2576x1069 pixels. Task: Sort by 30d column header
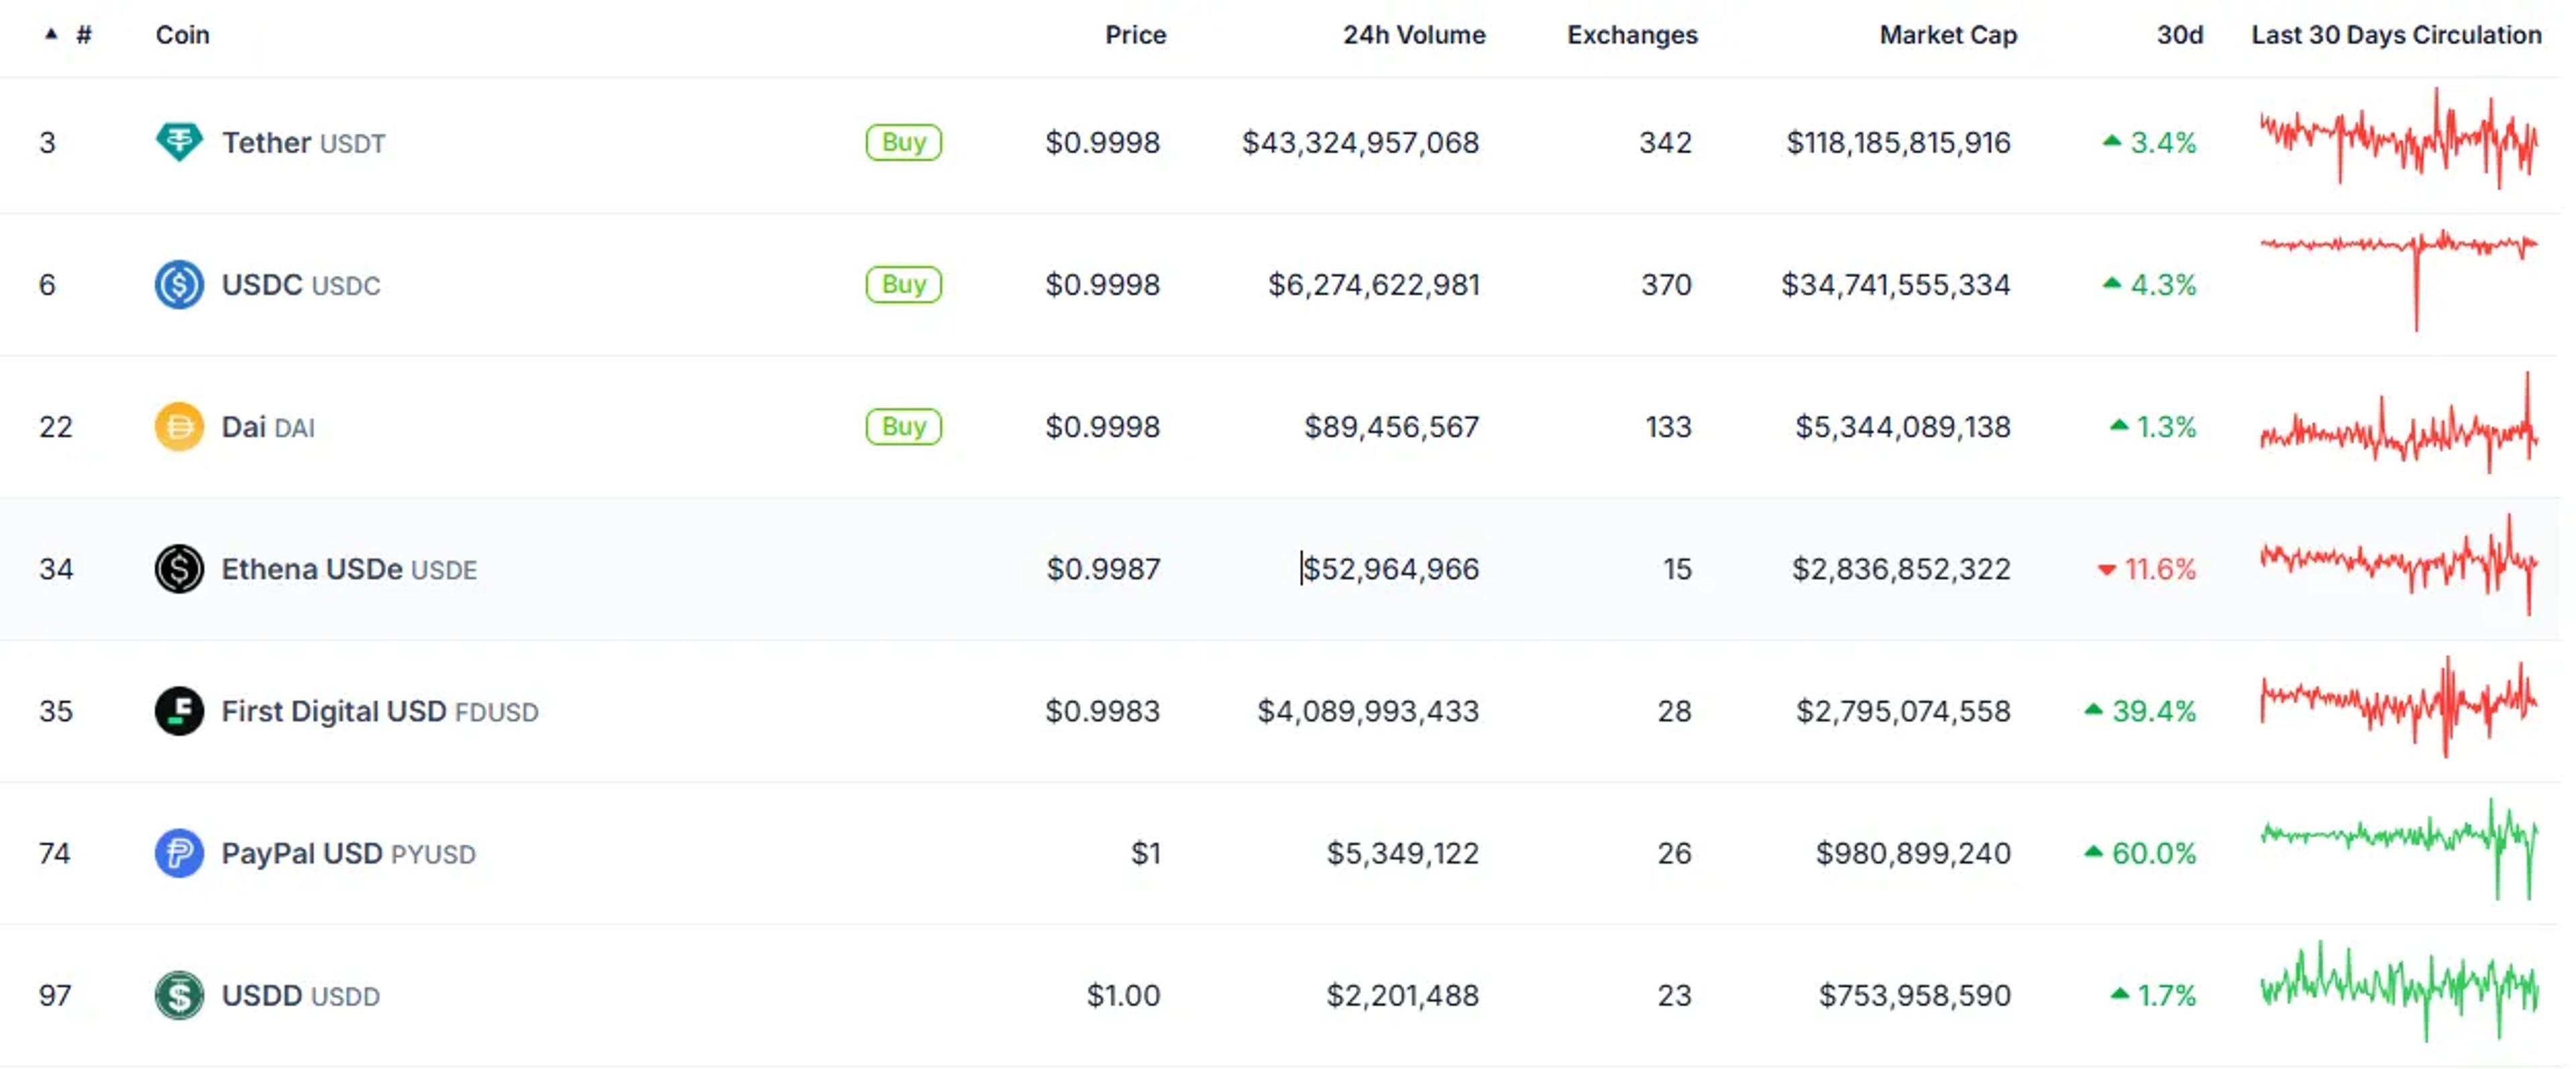(x=2179, y=35)
